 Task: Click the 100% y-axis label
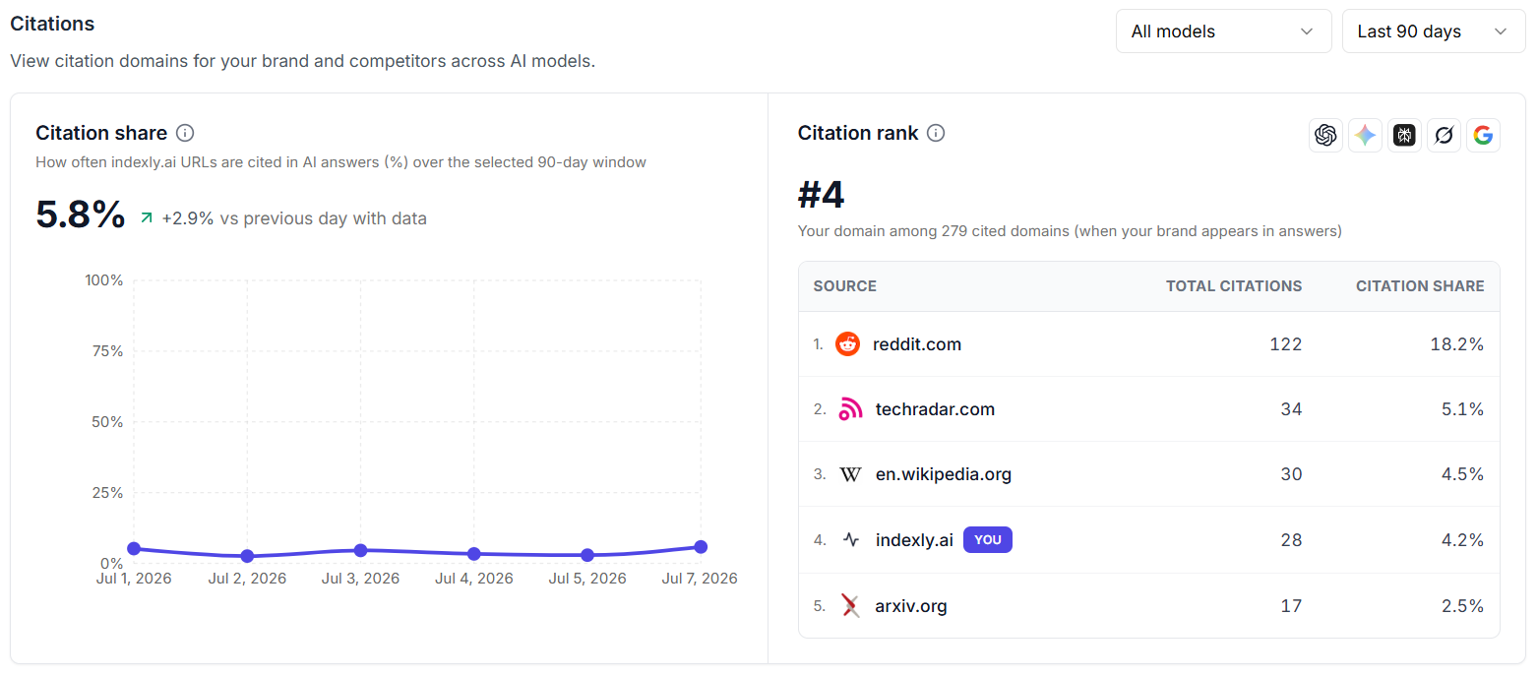tap(104, 280)
